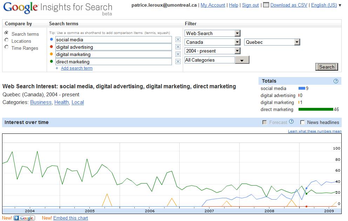
Task: Click the English (US) language link
Action: 324,5
